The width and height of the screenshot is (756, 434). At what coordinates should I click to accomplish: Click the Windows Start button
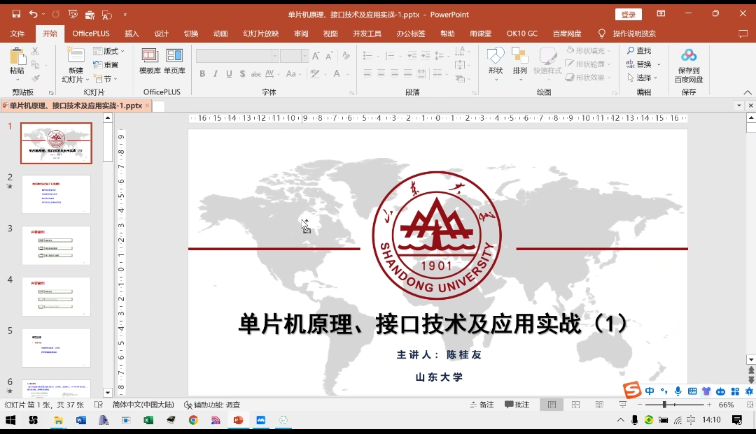click(10, 420)
